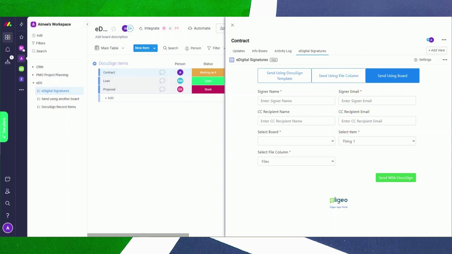Open the notifications bell

tap(8, 49)
